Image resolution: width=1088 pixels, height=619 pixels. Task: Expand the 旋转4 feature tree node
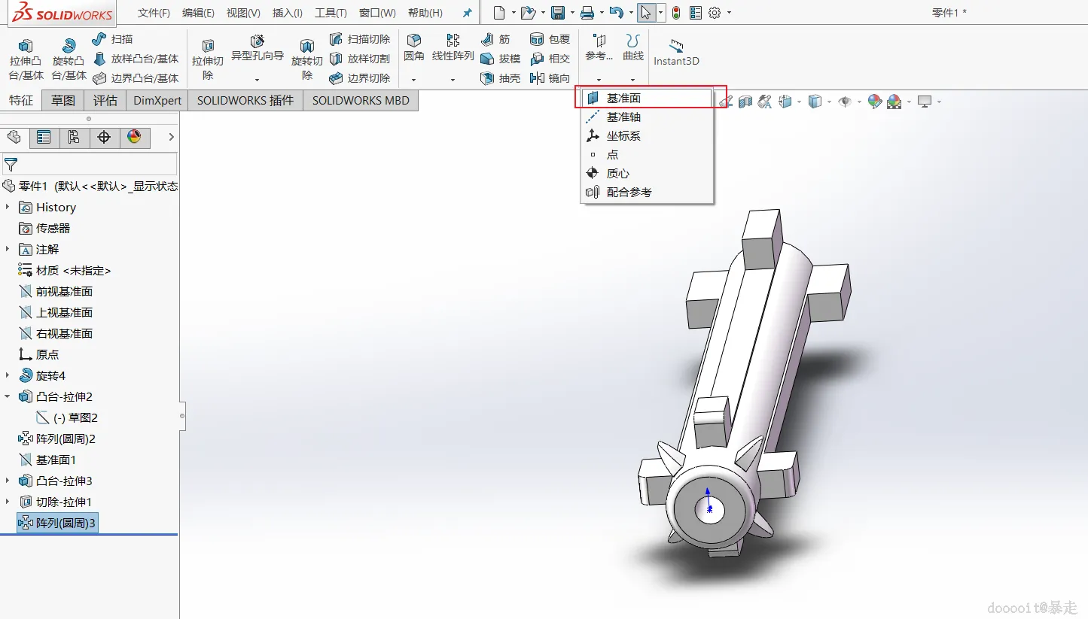(8, 375)
